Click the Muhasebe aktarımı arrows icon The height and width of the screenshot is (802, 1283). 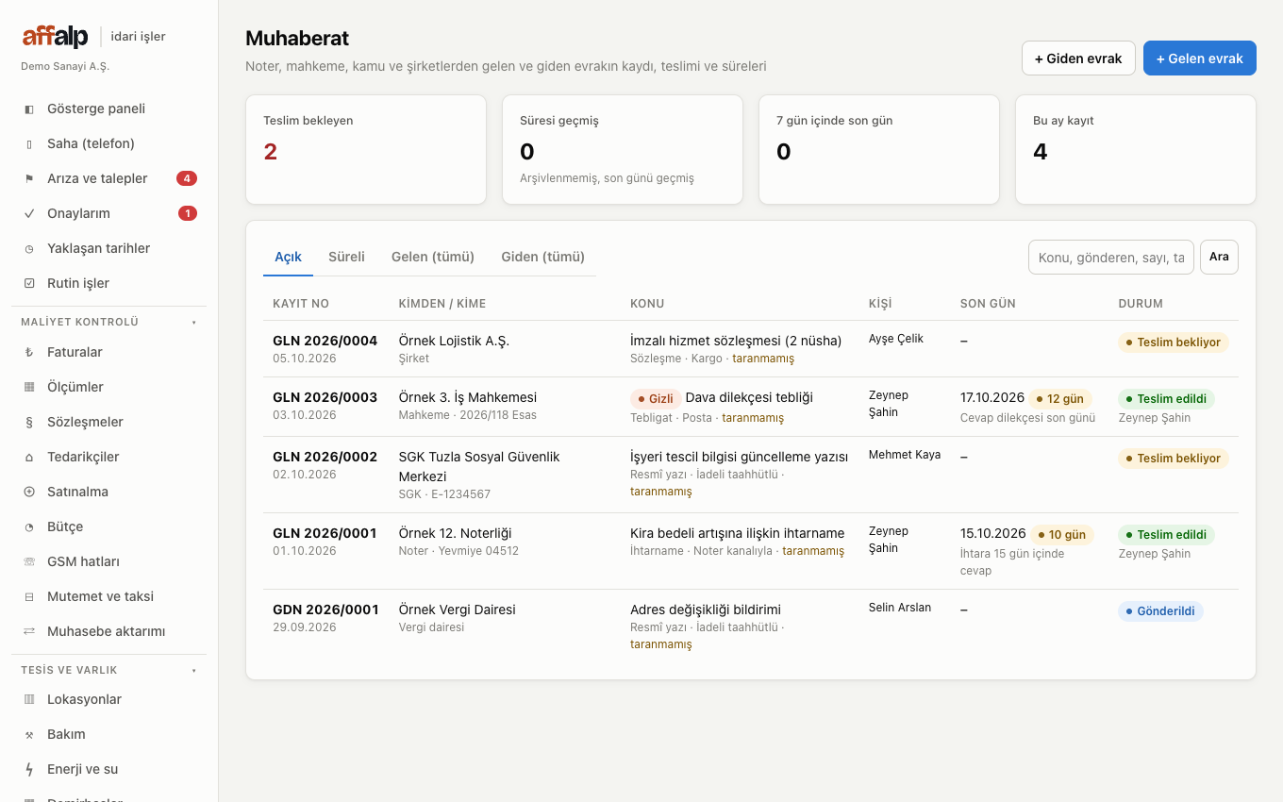[29, 632]
